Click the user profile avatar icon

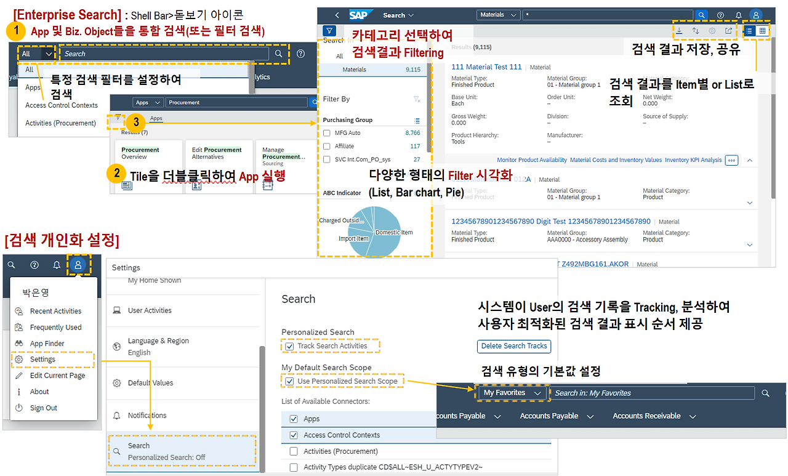[755, 14]
